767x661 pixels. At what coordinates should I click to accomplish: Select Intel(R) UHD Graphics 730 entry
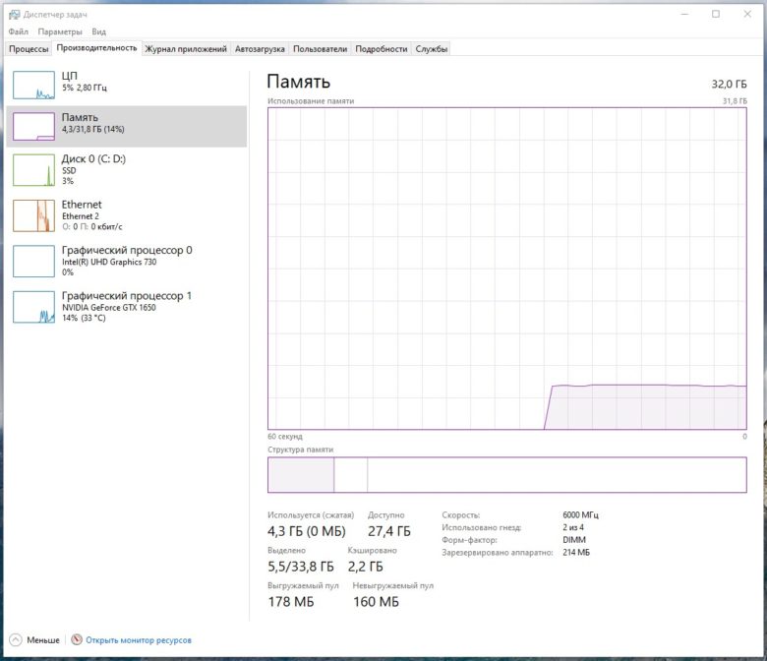pyautogui.click(x=127, y=262)
